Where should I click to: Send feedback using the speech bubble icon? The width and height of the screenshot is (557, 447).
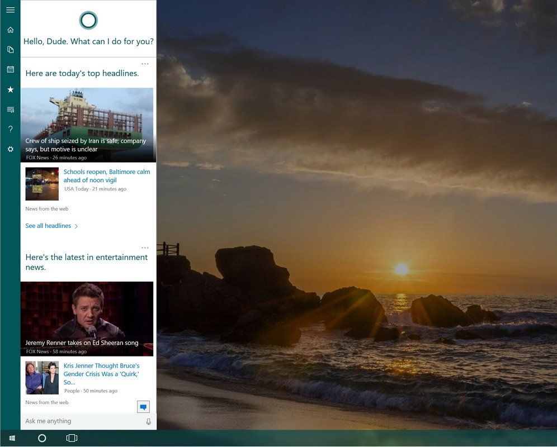coord(144,407)
